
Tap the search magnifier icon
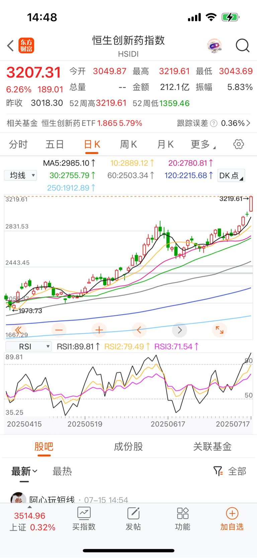243,46
